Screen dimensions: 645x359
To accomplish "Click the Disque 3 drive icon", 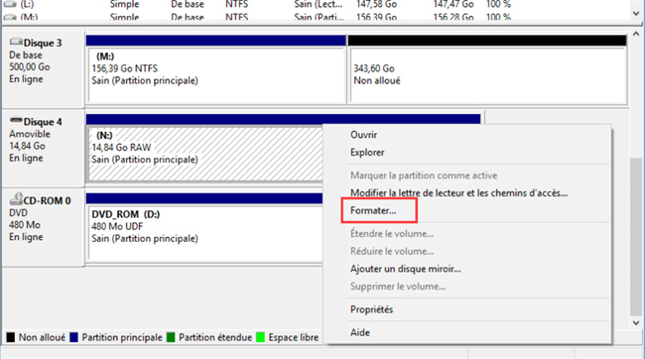I will (16, 42).
